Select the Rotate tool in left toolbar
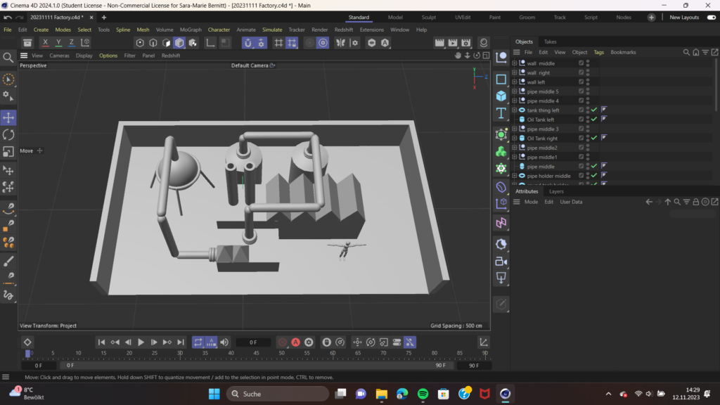 tap(8, 134)
